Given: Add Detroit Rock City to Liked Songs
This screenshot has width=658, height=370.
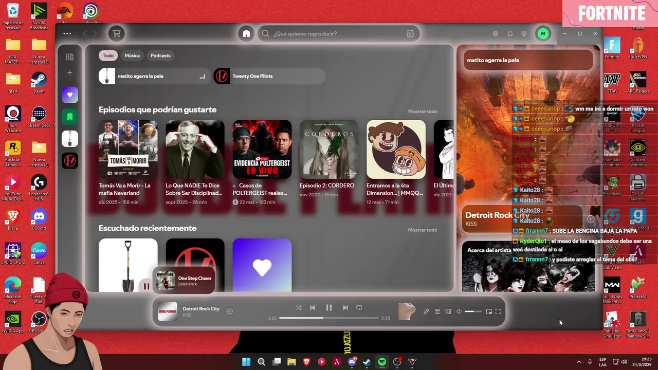Looking at the screenshot, I should [x=230, y=311].
